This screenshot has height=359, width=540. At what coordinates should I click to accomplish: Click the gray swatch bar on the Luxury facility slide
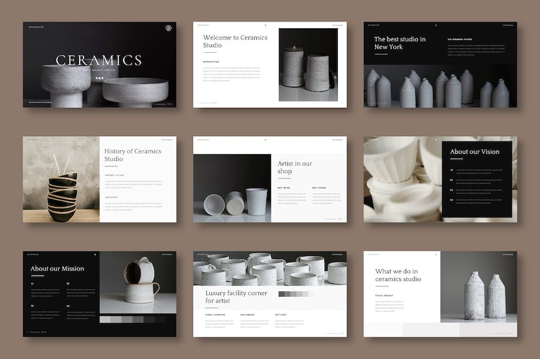coord(296,294)
